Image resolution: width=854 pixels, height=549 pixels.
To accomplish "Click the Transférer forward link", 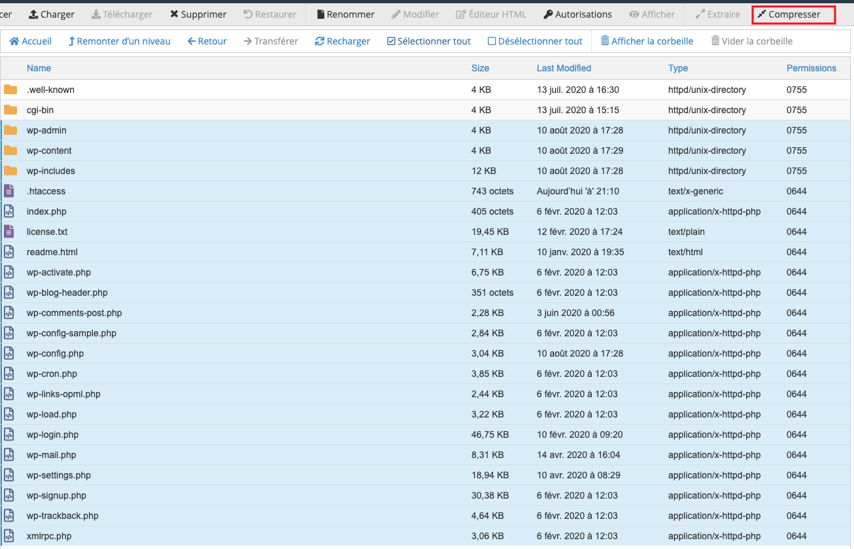I will 271,41.
